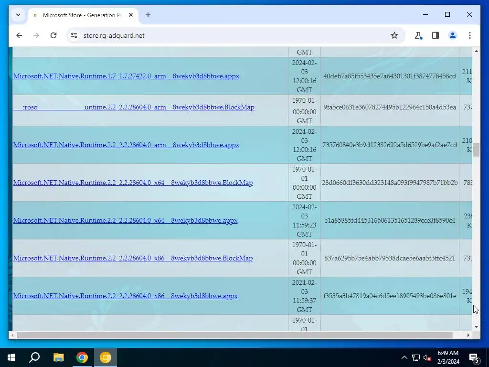Click the scroll up arrow of page

476,51
